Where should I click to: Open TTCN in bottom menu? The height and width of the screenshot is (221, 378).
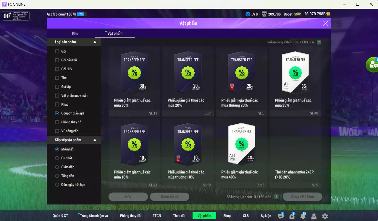[x=157, y=216]
